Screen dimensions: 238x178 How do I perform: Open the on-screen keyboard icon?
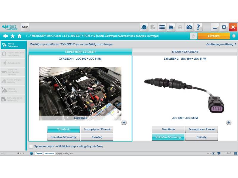click(171, 27)
